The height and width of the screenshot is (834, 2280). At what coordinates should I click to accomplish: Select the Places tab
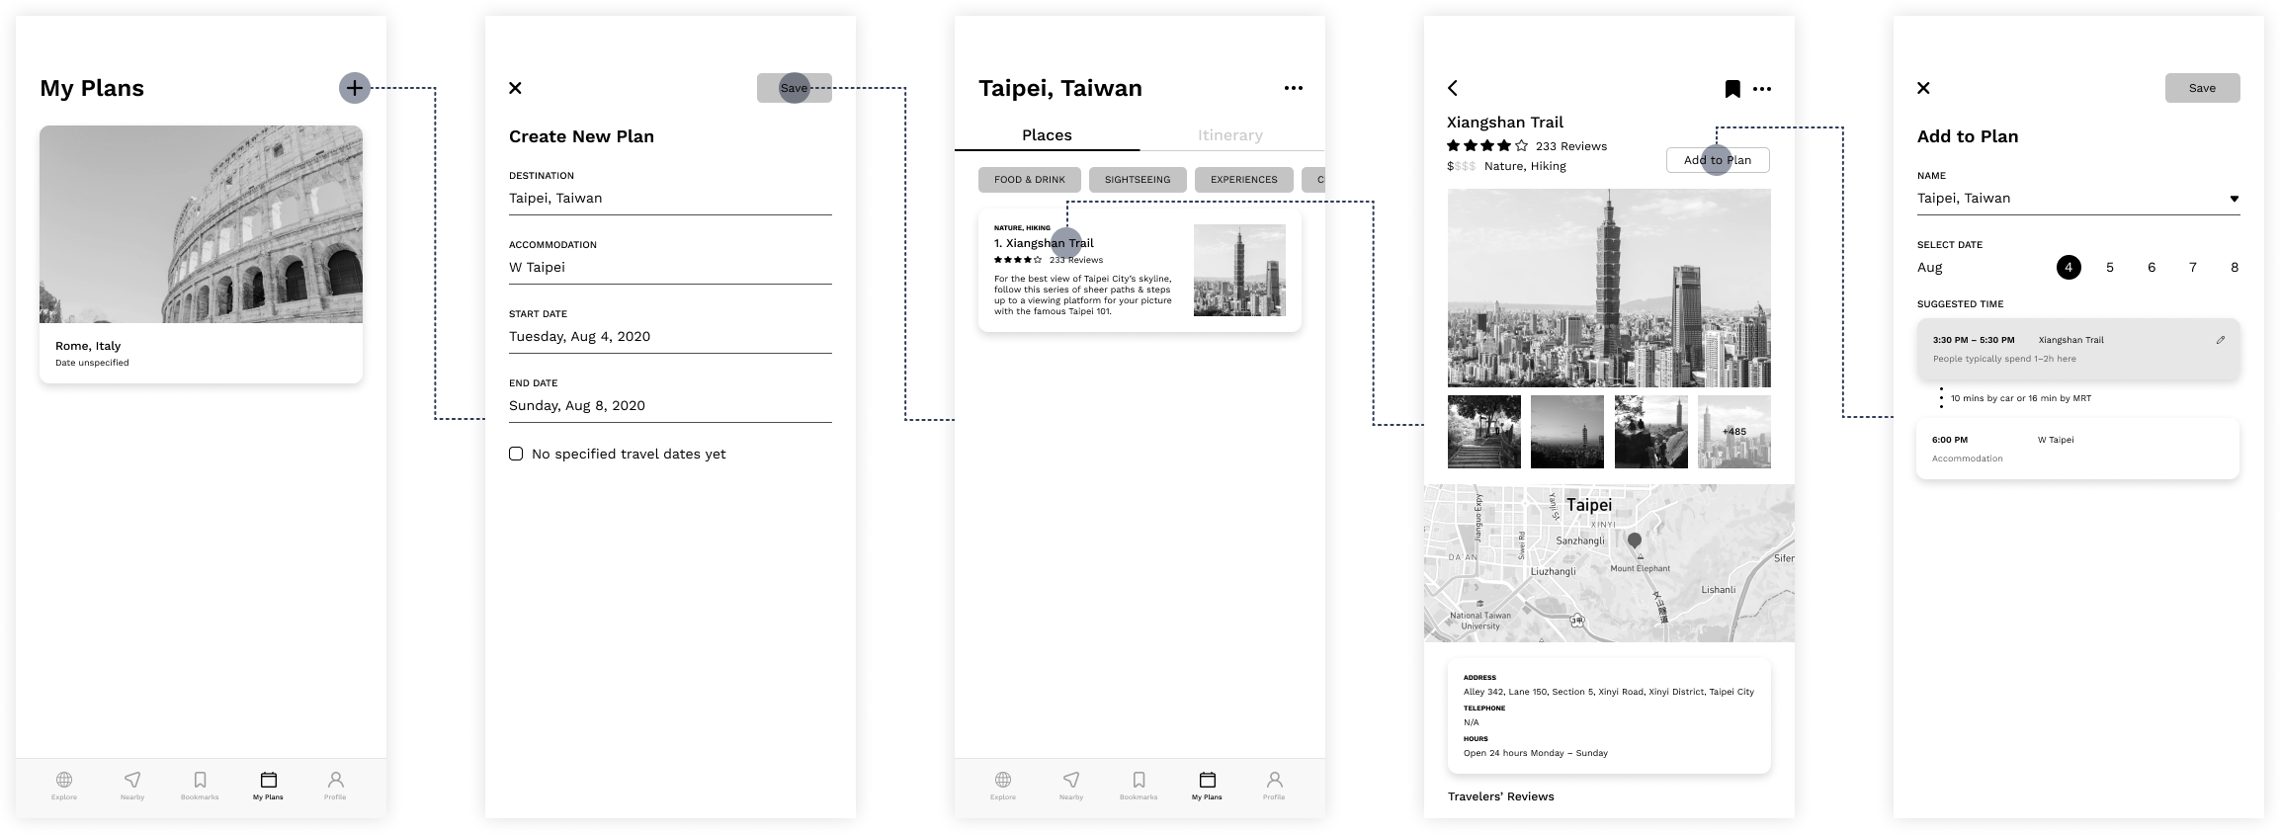point(1047,135)
